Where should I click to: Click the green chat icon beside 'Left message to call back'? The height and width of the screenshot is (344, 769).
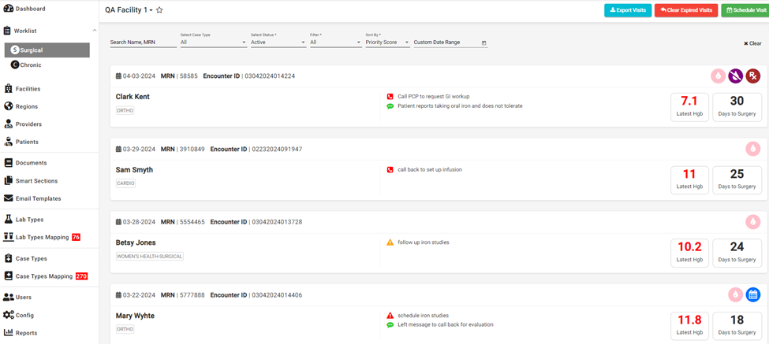[x=390, y=324]
